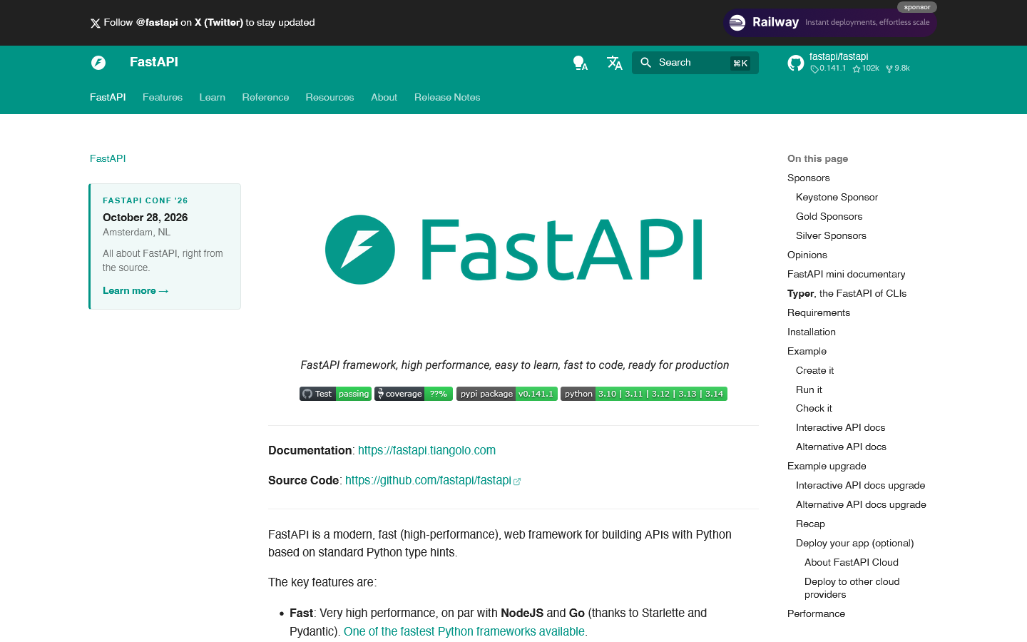Click the sponsor label badge

[x=917, y=7]
